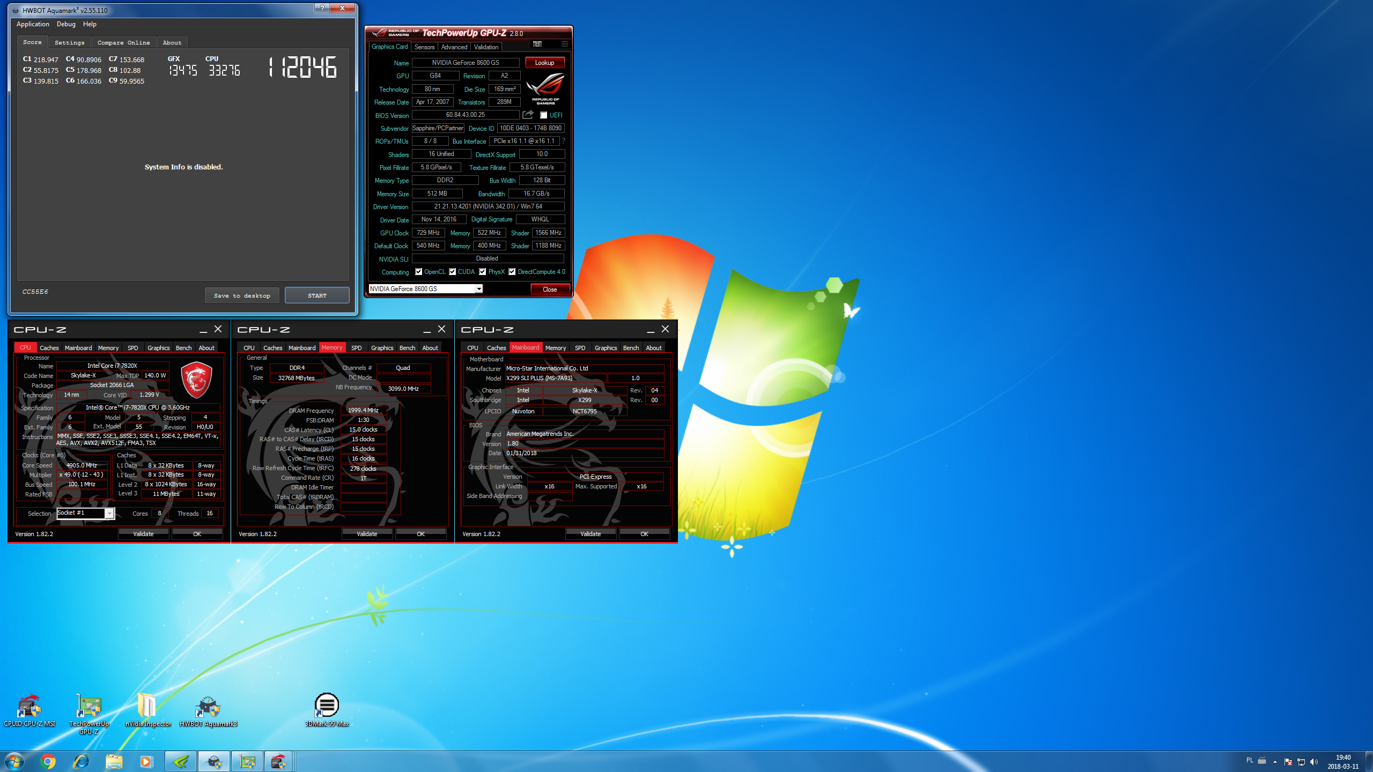Switch to the About tab in Aquamark

(x=172, y=42)
